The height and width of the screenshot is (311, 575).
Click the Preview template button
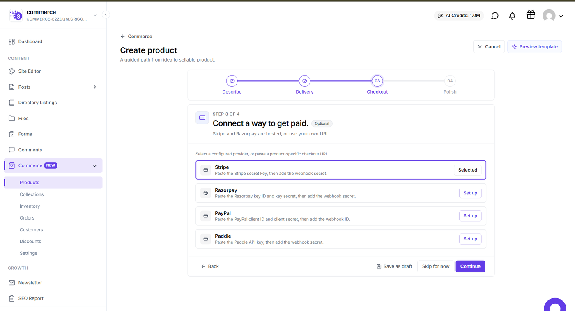coord(534,47)
